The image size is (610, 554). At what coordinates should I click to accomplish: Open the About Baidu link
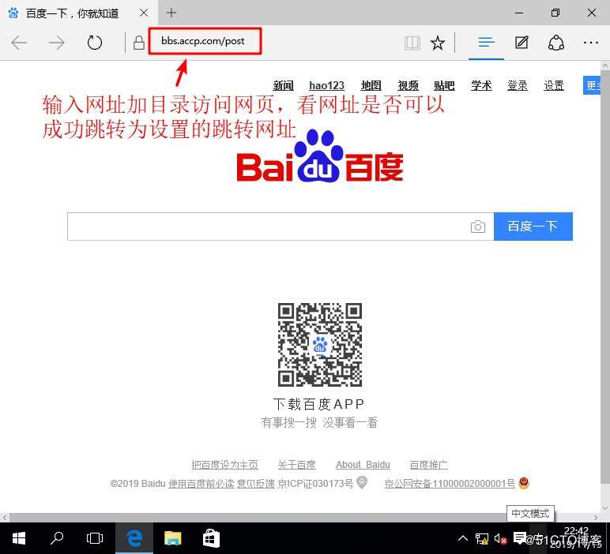(x=363, y=465)
